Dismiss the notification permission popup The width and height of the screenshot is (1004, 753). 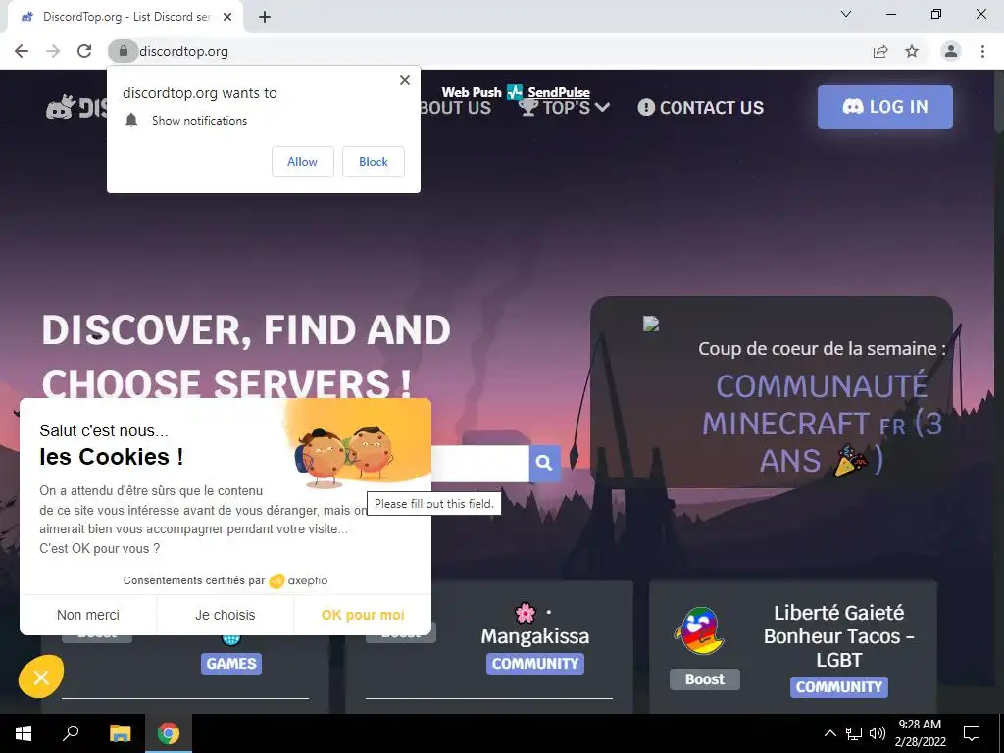405,80
